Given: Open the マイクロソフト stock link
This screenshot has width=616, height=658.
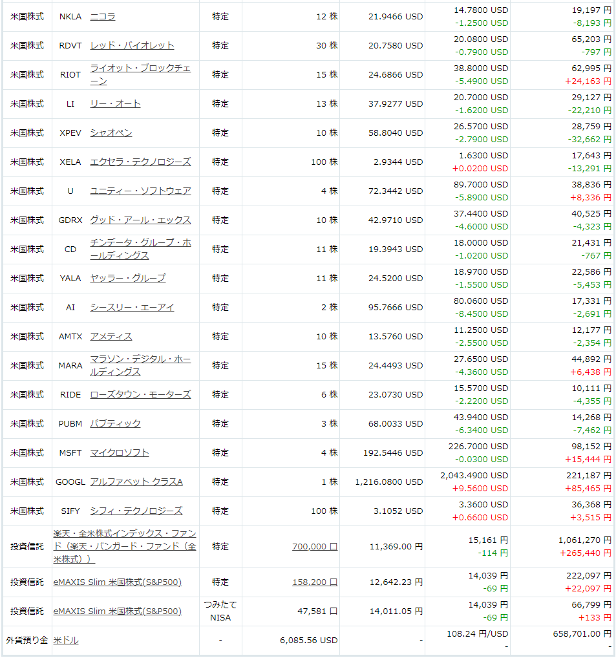Looking at the screenshot, I should (x=119, y=453).
